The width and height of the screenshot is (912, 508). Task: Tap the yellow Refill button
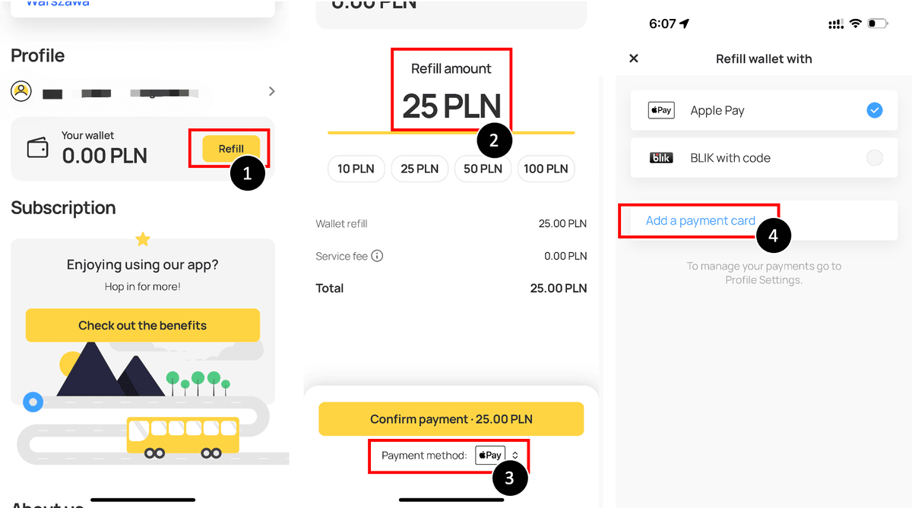coord(231,149)
